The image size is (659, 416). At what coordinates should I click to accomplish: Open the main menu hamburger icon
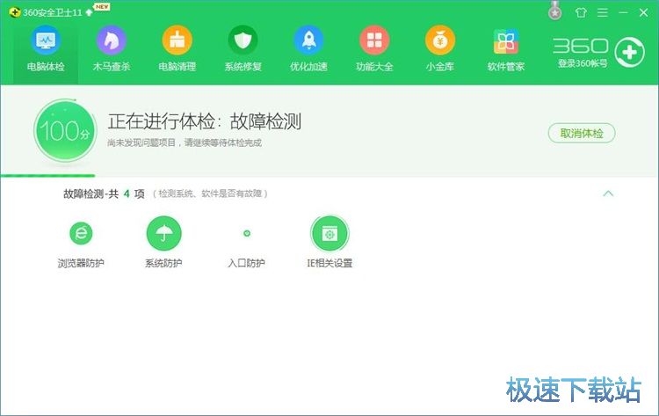coord(602,12)
